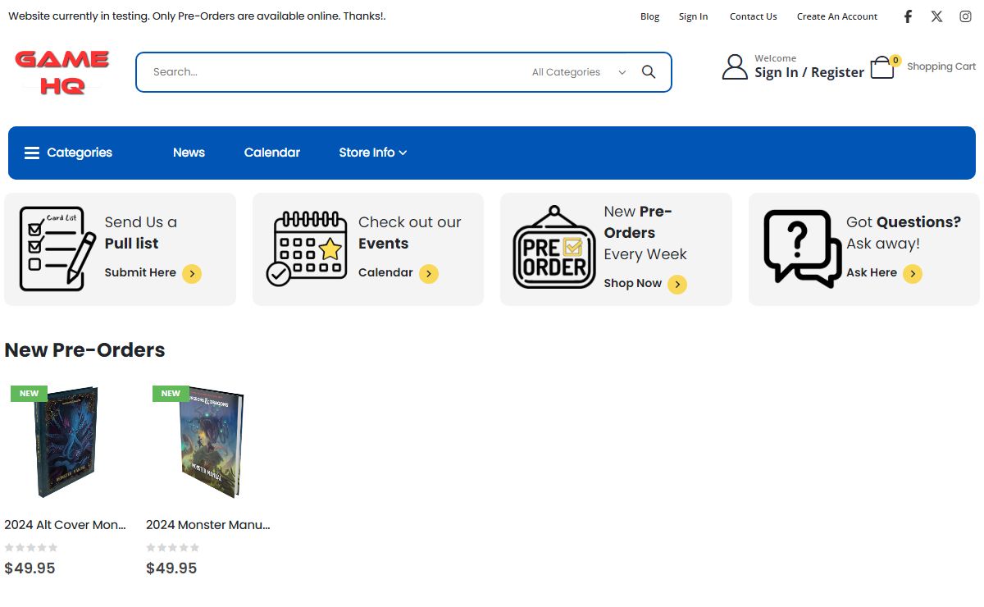
Task: Go to the Blog link
Action: click(649, 16)
